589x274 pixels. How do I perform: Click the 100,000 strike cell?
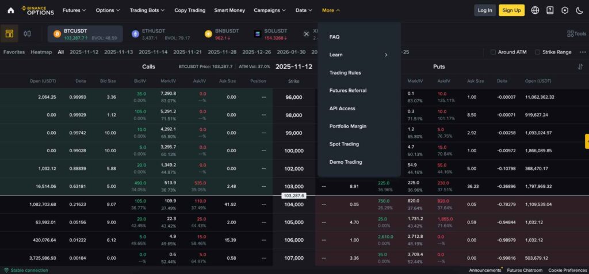pyautogui.click(x=294, y=151)
